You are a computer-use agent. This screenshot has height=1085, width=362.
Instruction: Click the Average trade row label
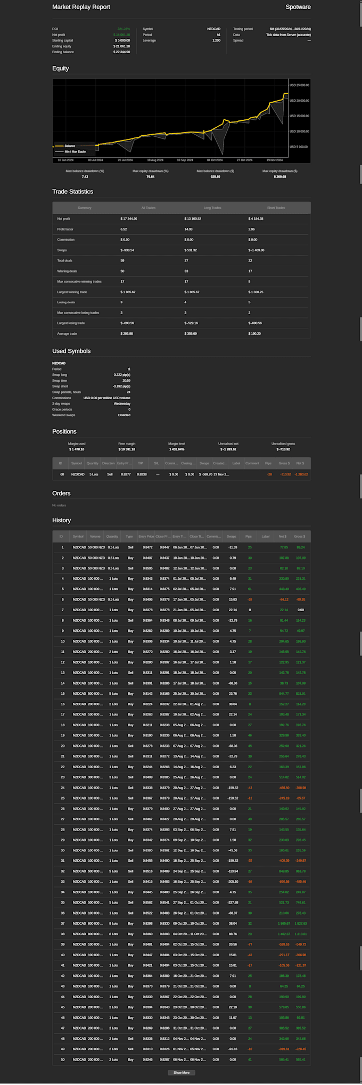point(67,333)
